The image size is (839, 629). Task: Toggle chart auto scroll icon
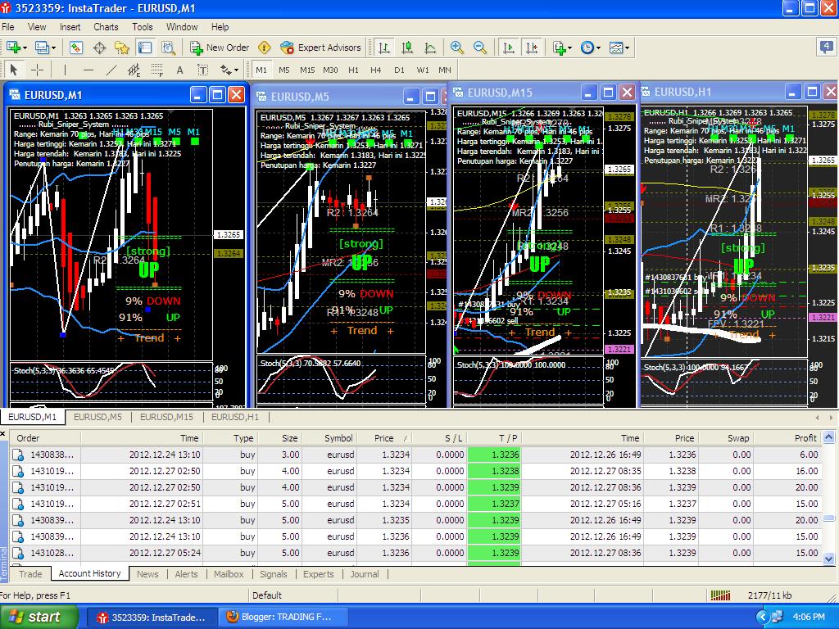509,48
